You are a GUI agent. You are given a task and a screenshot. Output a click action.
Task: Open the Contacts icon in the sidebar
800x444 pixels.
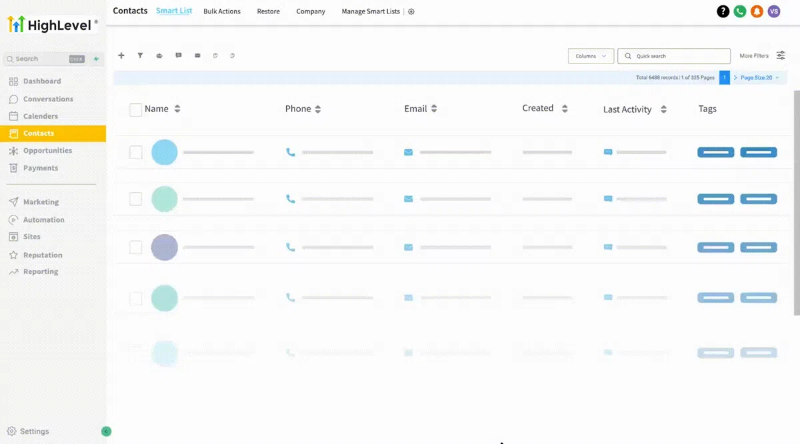(x=15, y=133)
